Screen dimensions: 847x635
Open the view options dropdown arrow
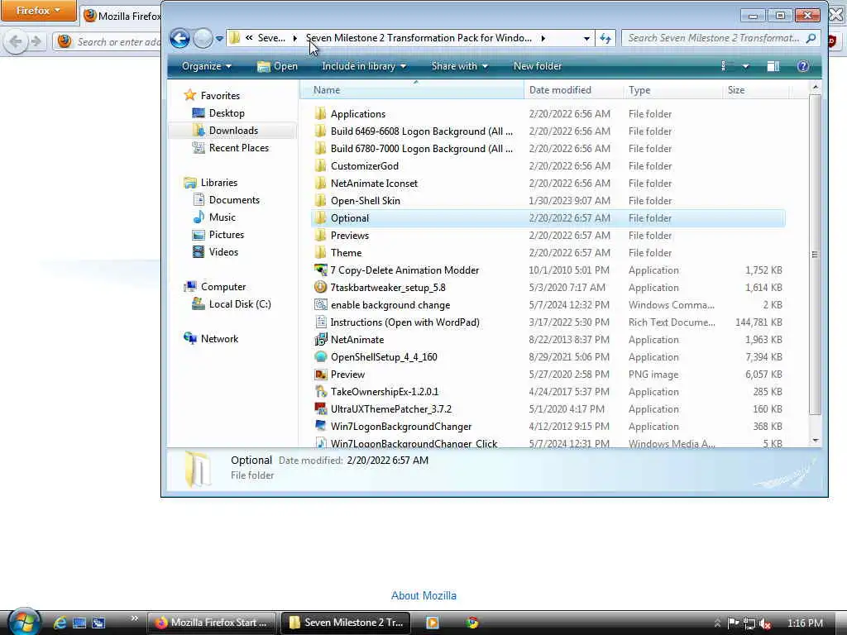point(745,66)
